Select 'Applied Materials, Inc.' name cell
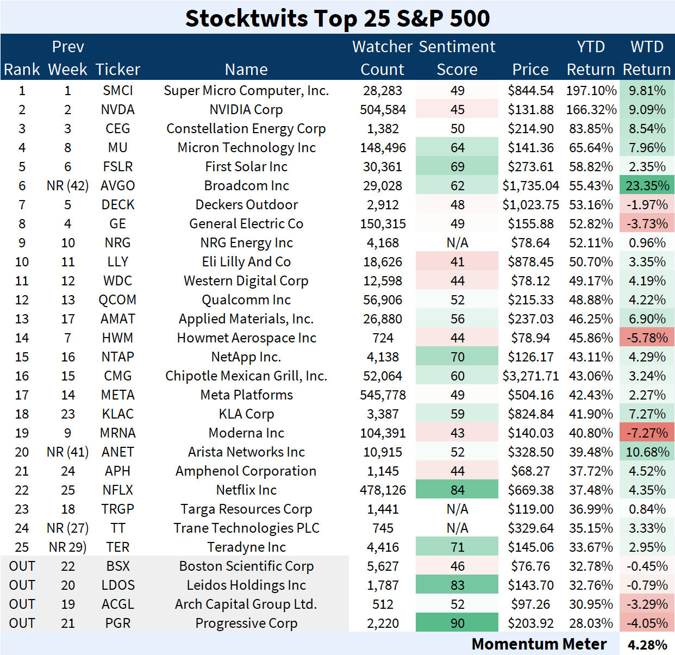 [x=246, y=319]
